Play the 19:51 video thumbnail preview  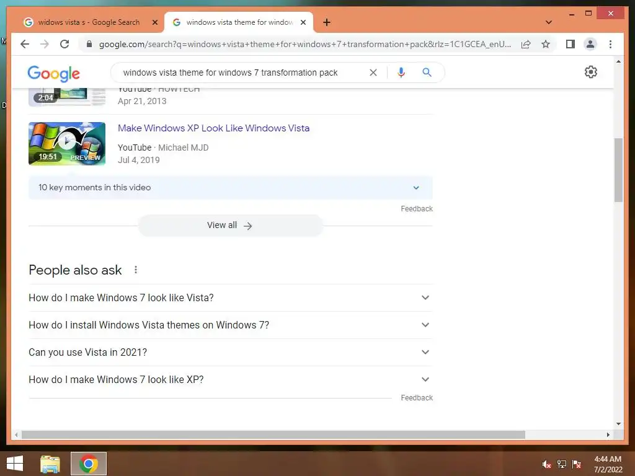pyautogui.click(x=67, y=143)
